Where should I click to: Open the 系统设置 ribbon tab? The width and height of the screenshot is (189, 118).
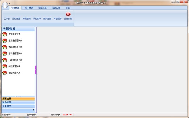point(56,8)
